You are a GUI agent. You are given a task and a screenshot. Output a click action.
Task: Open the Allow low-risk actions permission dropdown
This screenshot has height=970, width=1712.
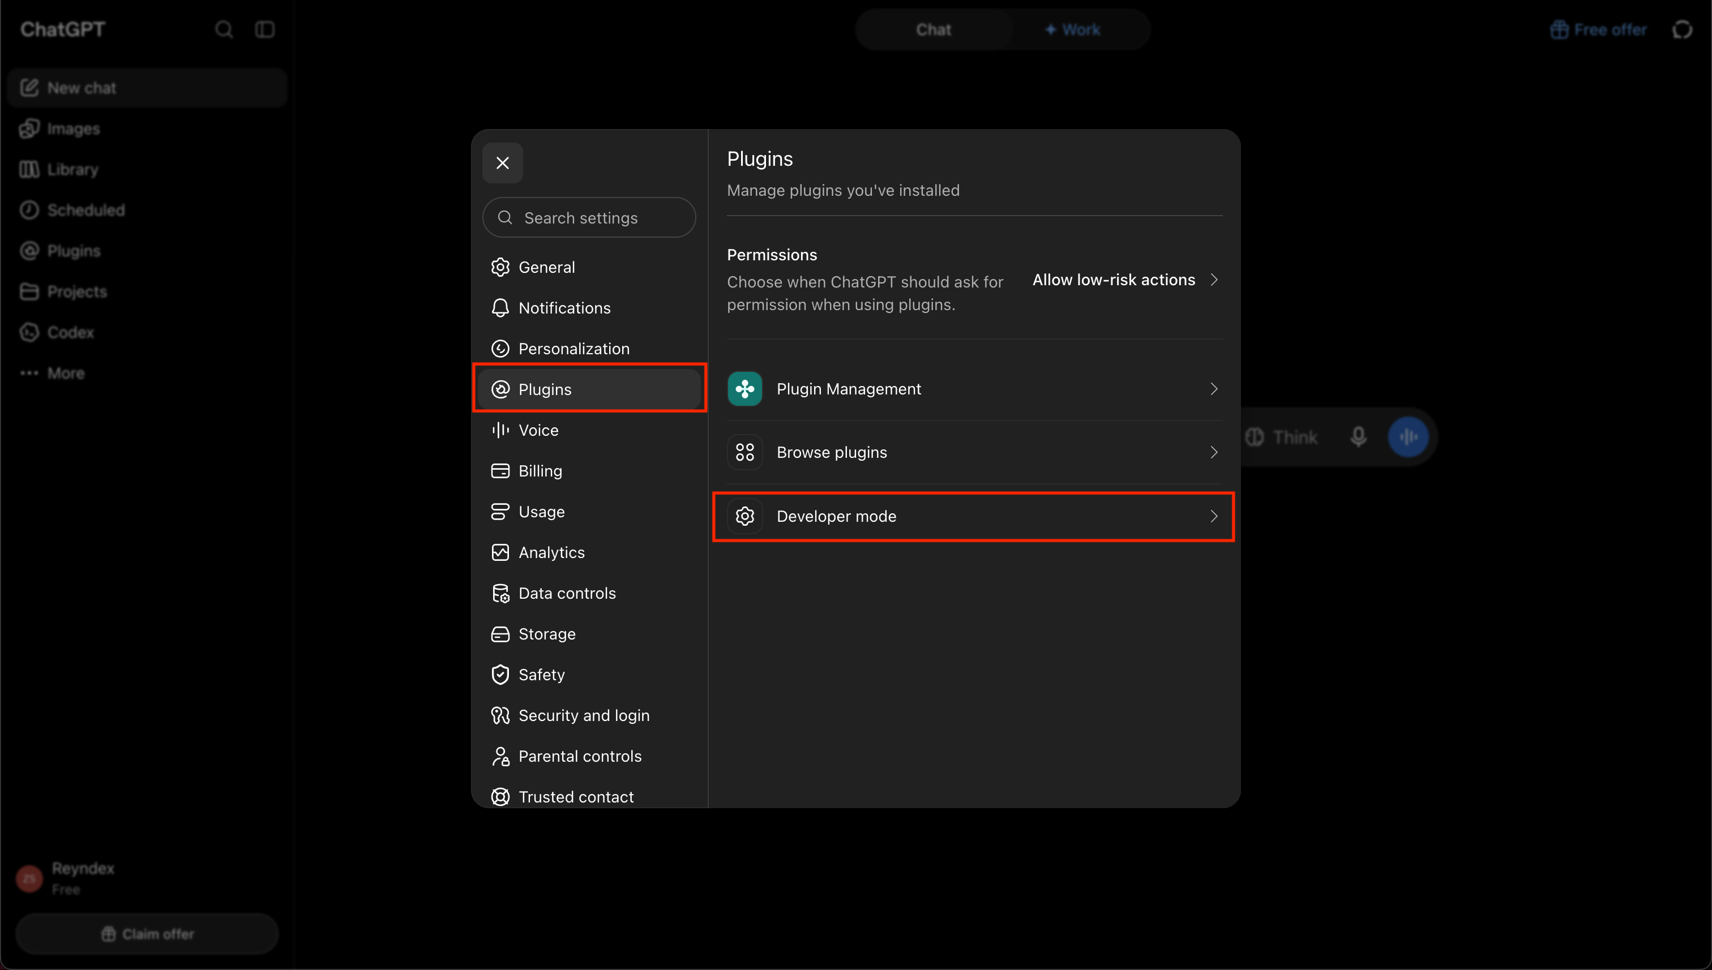pyautogui.click(x=1125, y=280)
